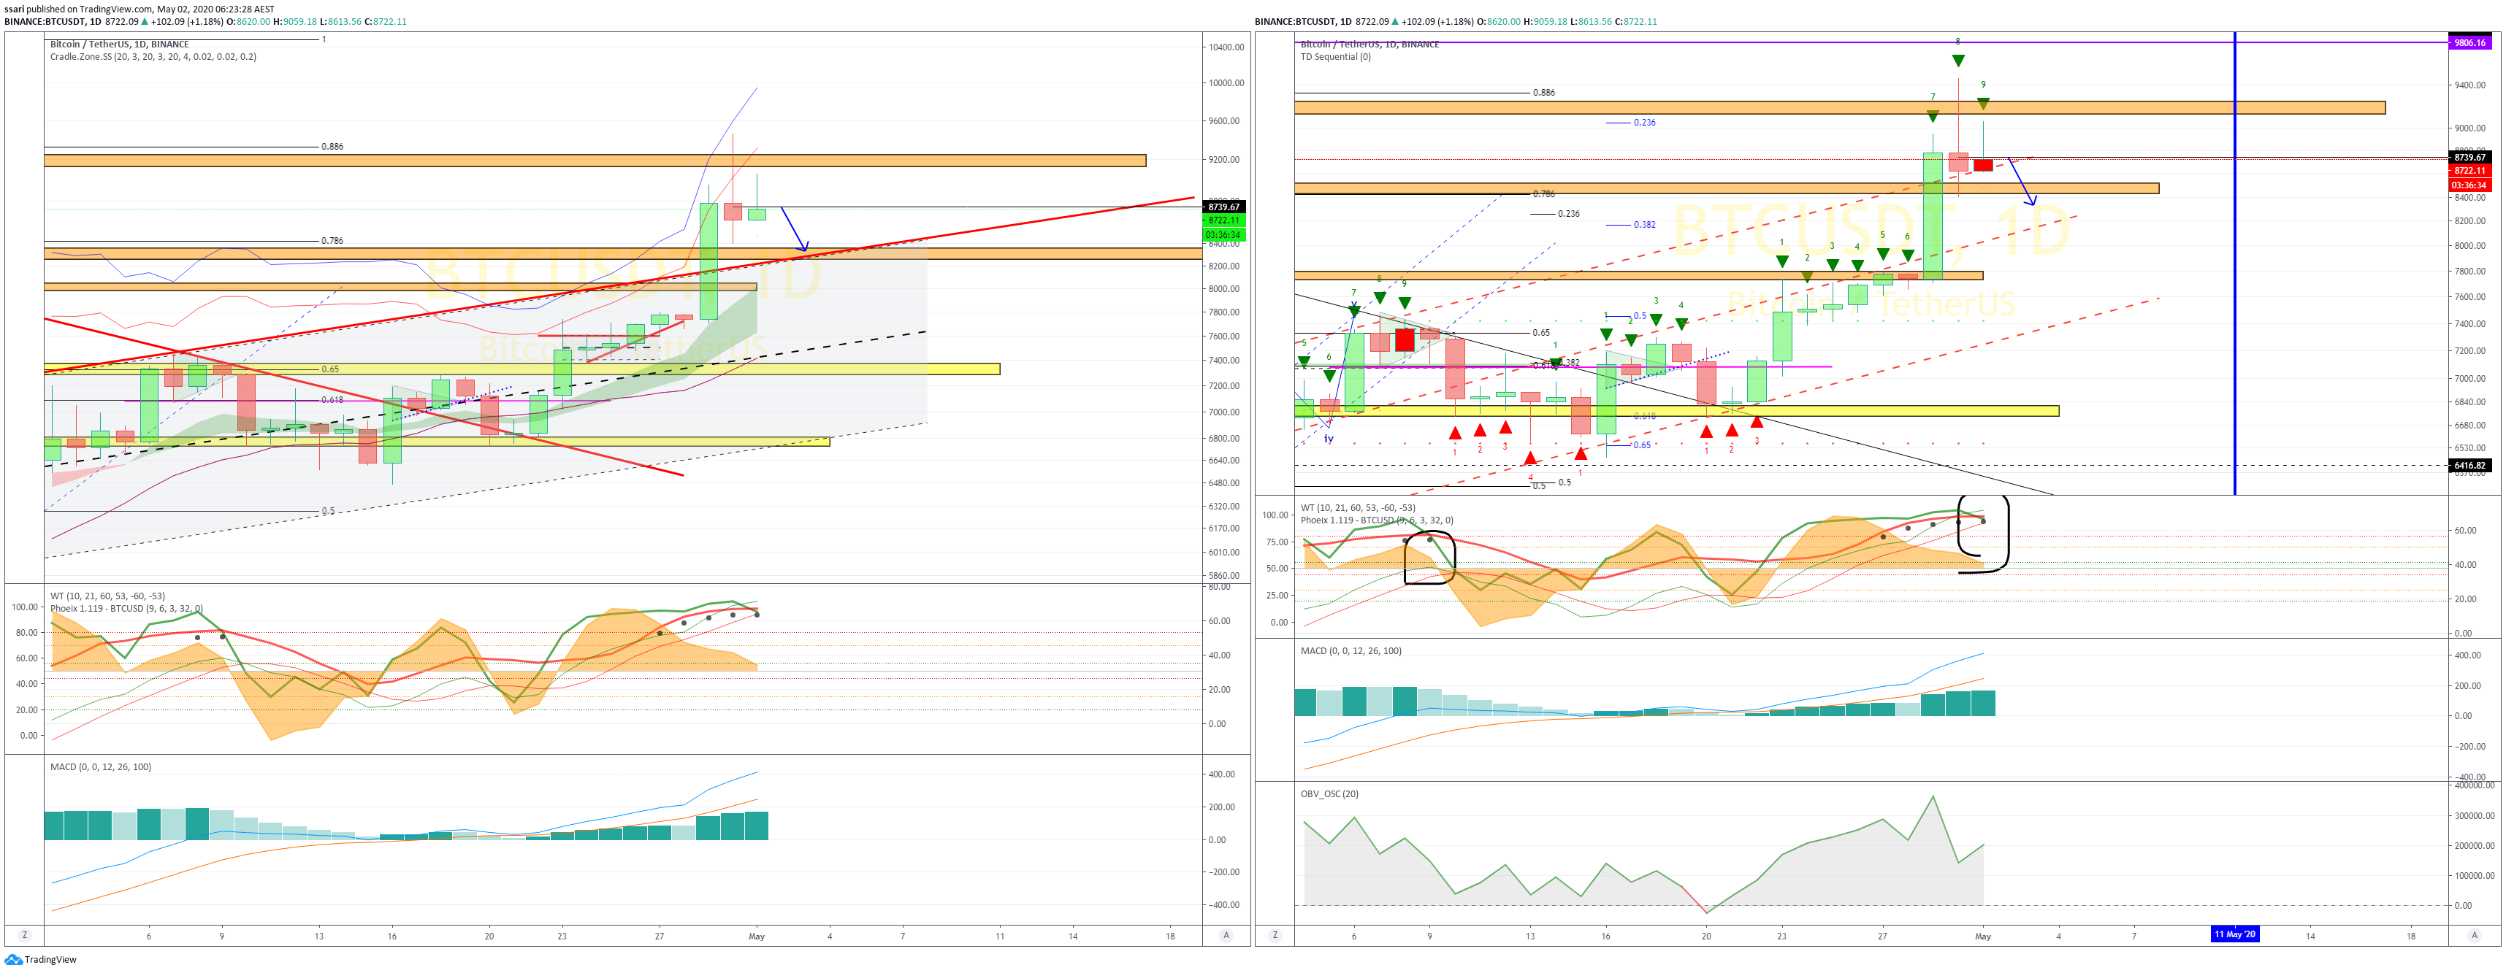Viewport: 2506px width, 973px height.
Task: Click the 10400.00 value on left price axis
Action: [1226, 47]
